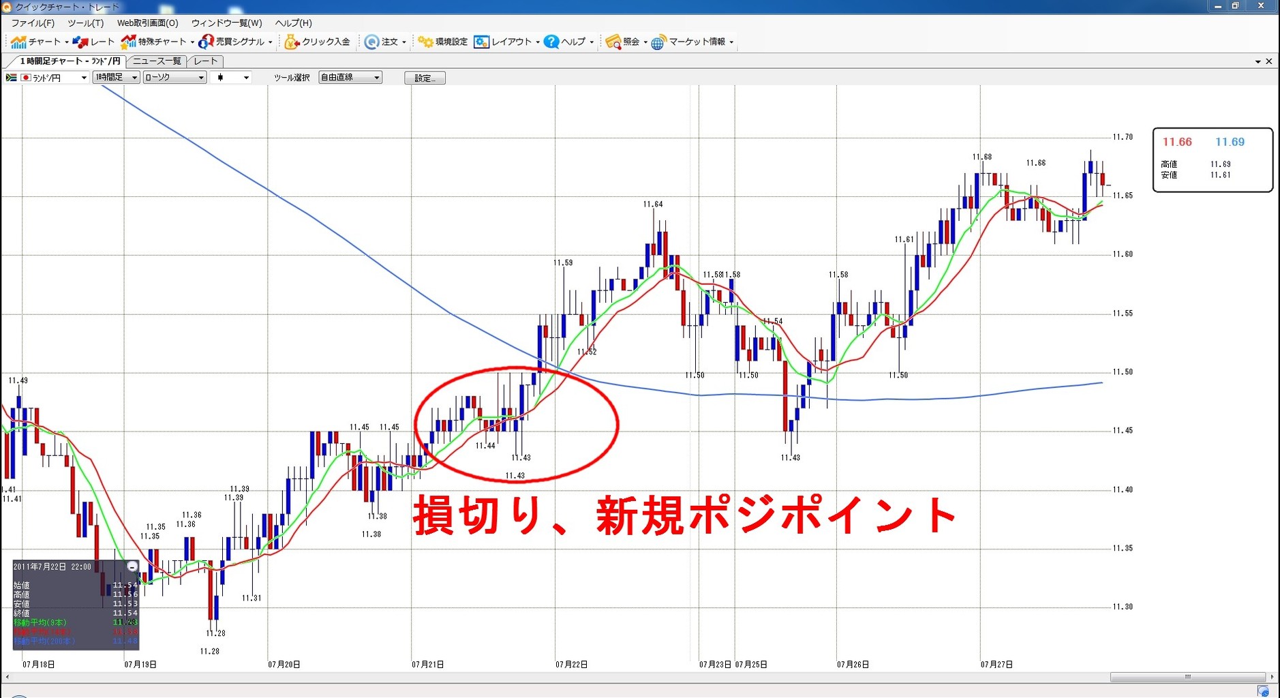Click the tab panel close X icon
The width and height of the screenshot is (1280, 698).
(x=1268, y=61)
